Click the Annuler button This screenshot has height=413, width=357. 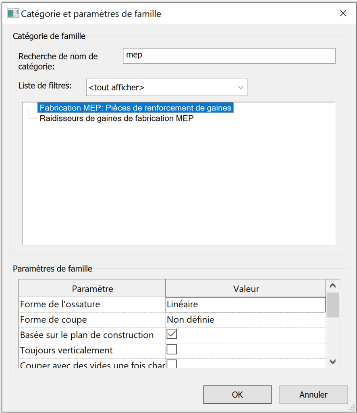[x=313, y=394]
